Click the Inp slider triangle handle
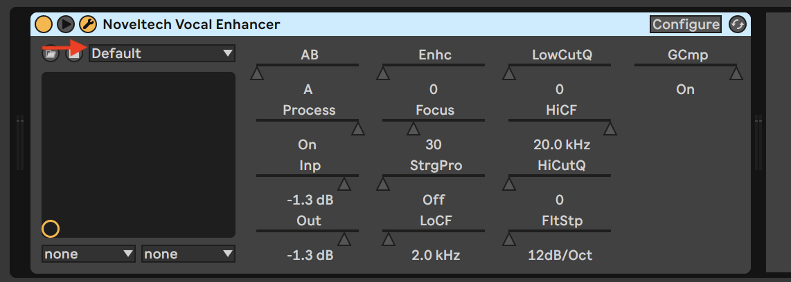This screenshot has width=791, height=282. coord(344,185)
